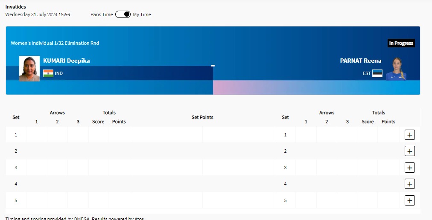Click the EST country code
The height and width of the screenshot is (220, 432).
point(366,73)
